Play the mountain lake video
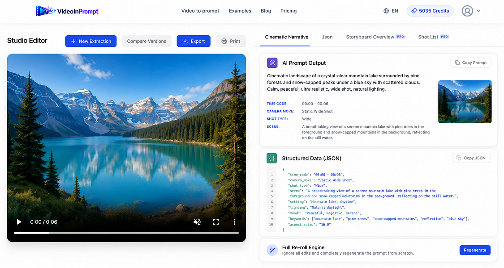The width and height of the screenshot is (504, 268). [x=19, y=222]
